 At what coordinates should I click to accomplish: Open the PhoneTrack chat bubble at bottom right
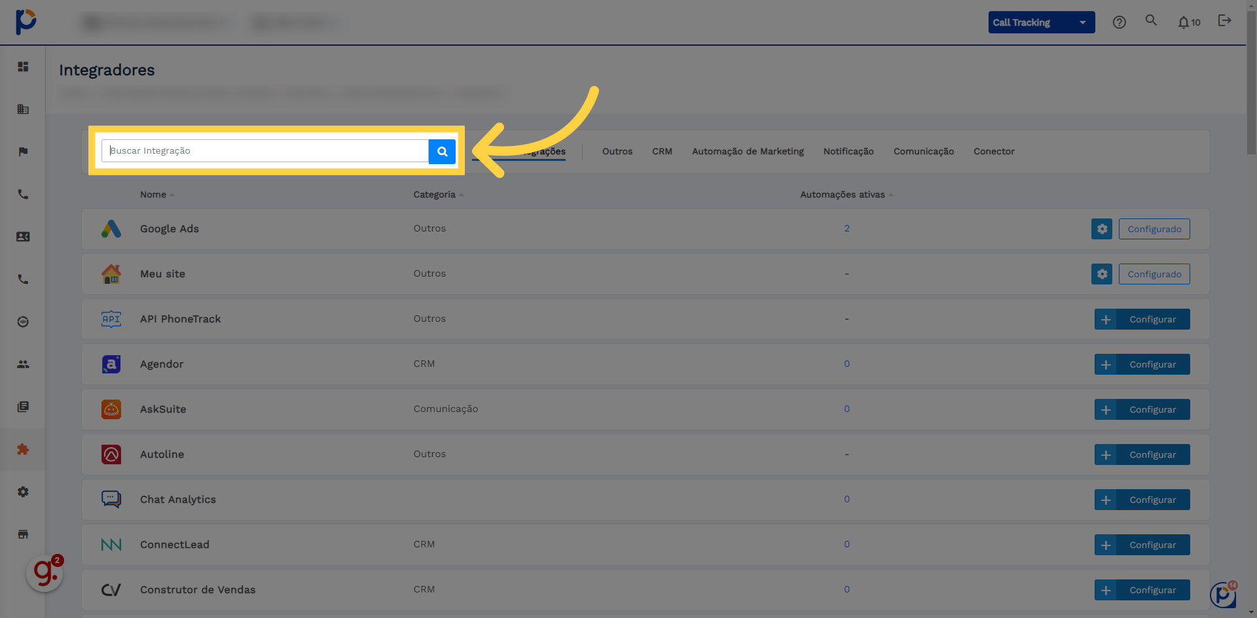[1223, 595]
